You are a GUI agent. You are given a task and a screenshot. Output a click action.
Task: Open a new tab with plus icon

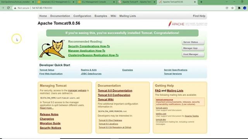(201, 2)
